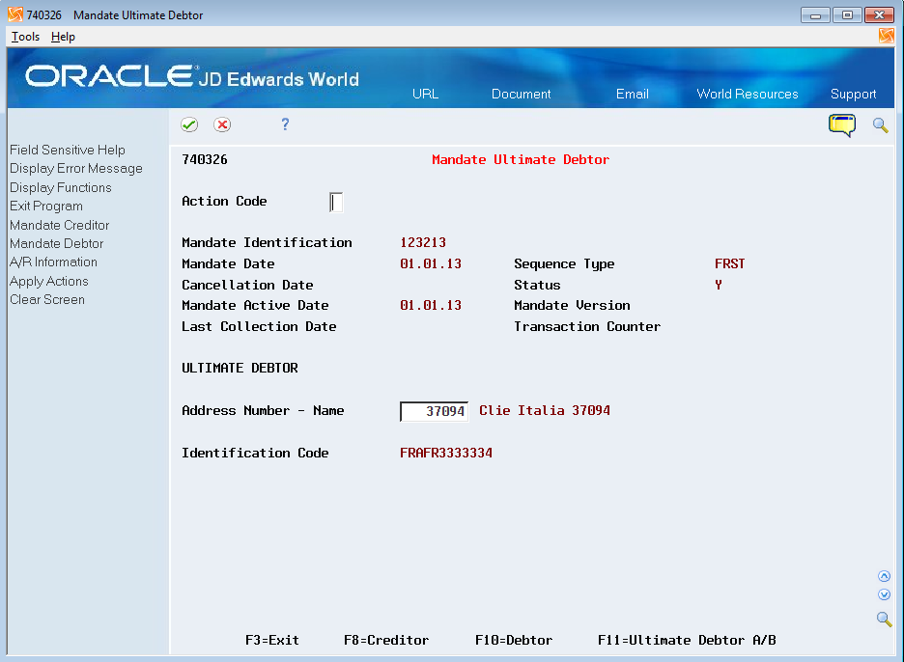This screenshot has width=904, height=662.
Task: Click the Last Collection Date label
Action: 259,326
